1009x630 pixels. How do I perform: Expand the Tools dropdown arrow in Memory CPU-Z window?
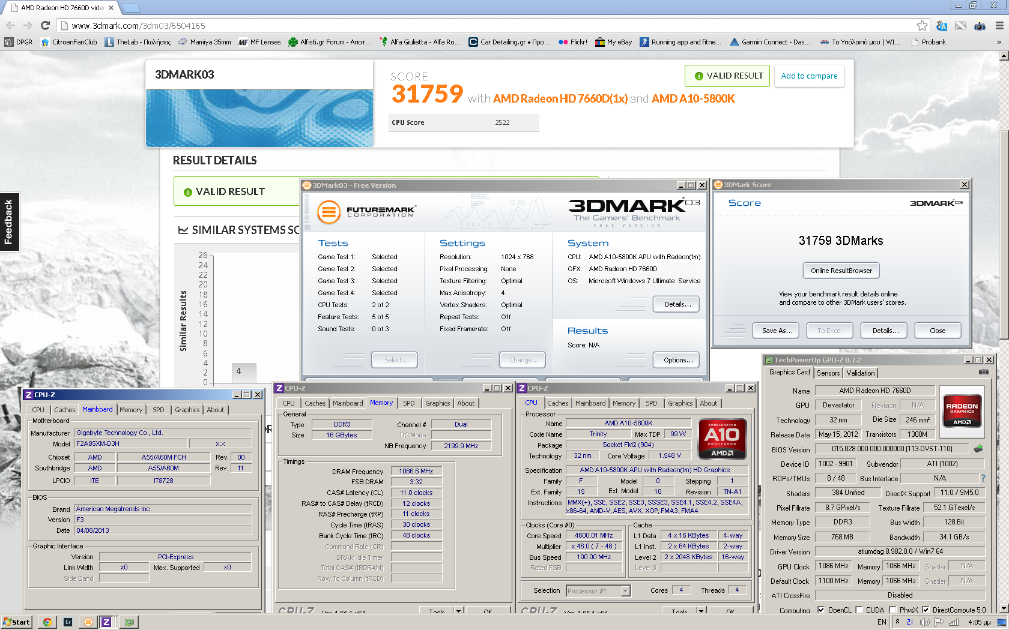pos(458,611)
